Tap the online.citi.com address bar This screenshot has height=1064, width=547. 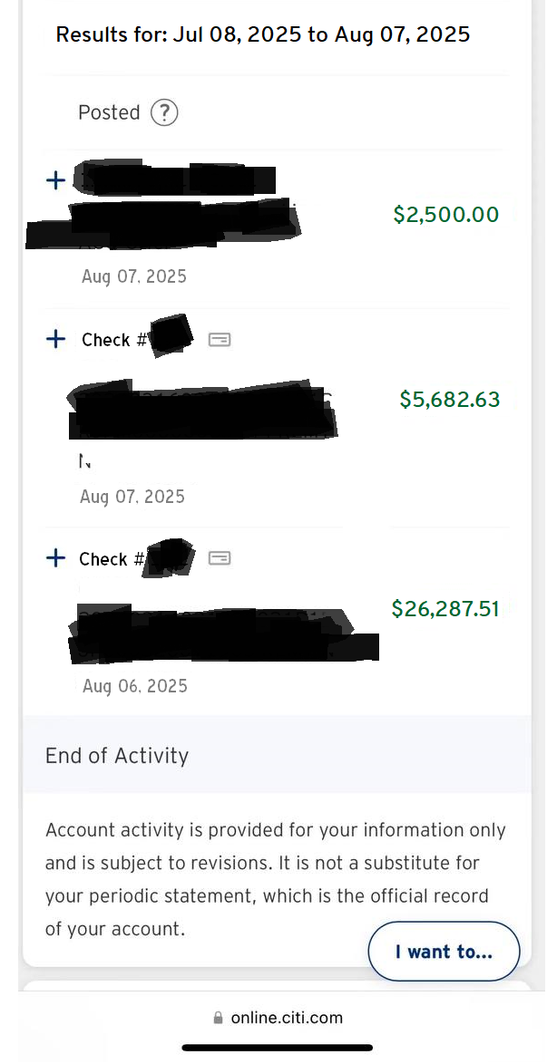tap(286, 1018)
